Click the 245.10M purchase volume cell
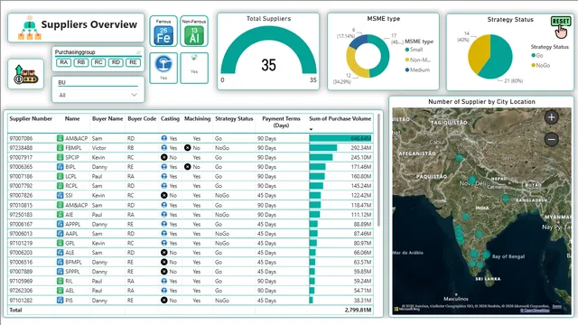 click(x=340, y=157)
